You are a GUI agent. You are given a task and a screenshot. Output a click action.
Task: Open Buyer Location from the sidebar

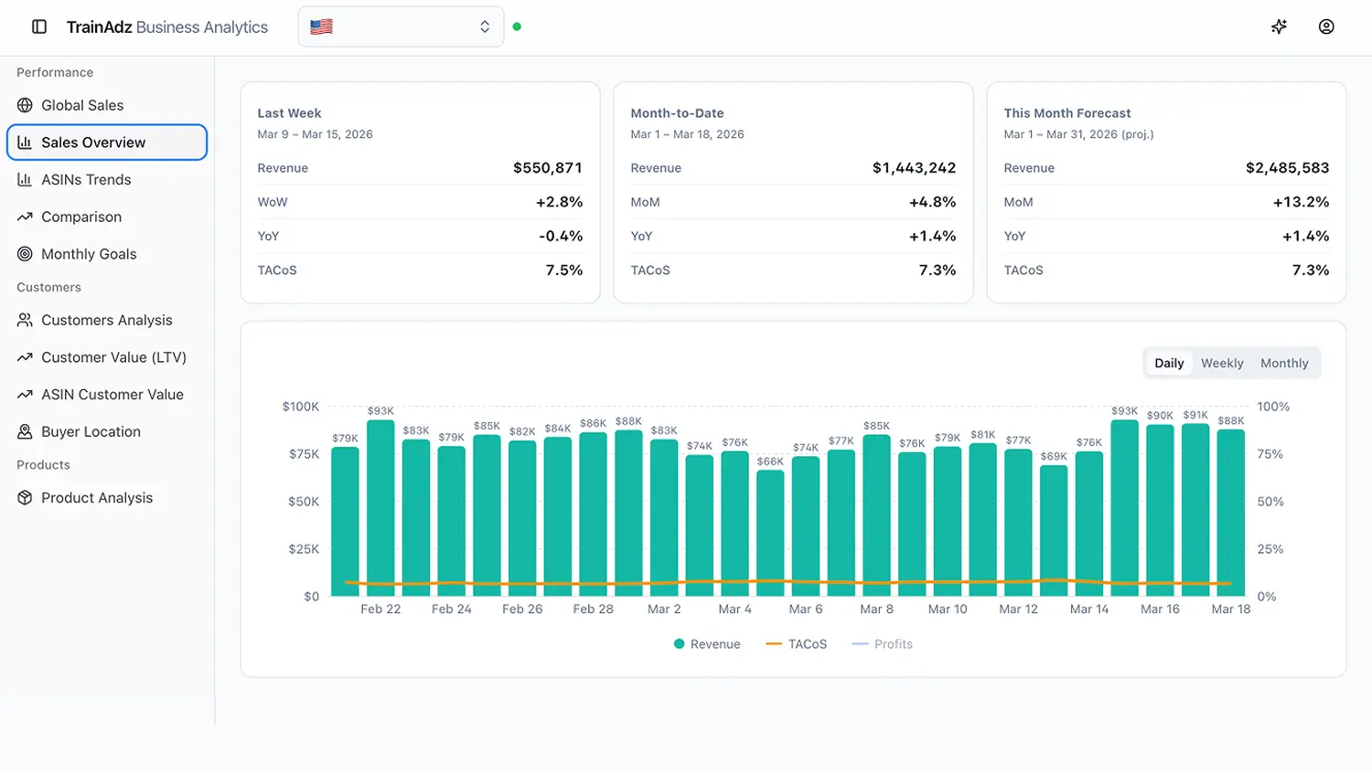point(90,431)
